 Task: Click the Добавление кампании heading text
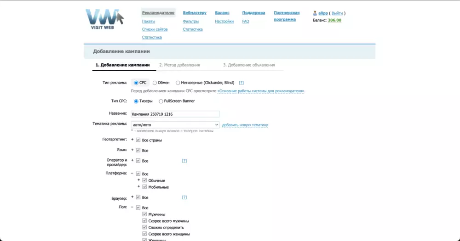(x=121, y=51)
